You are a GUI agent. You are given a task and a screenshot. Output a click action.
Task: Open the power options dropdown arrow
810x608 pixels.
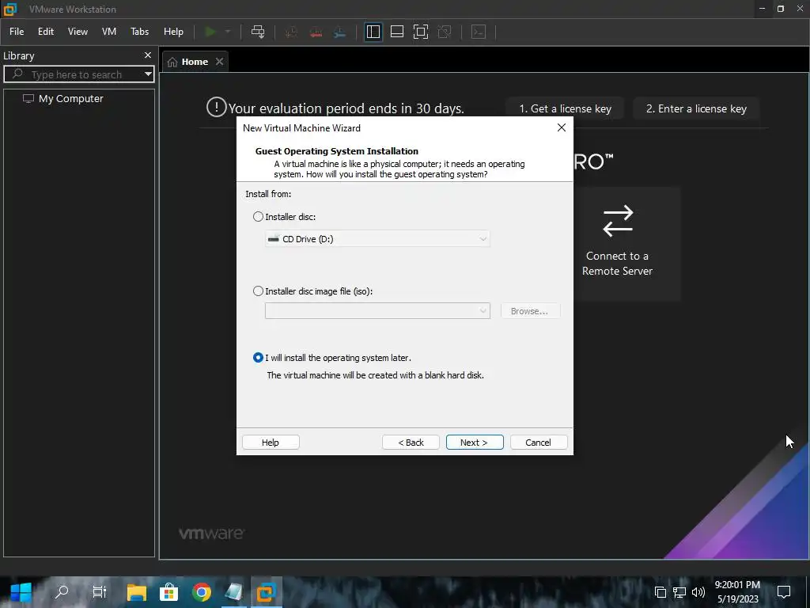click(228, 32)
